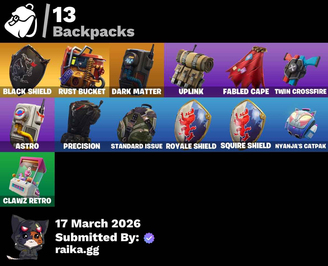Pick the Fabled Cape item
328x266 pixels.
(x=246, y=70)
